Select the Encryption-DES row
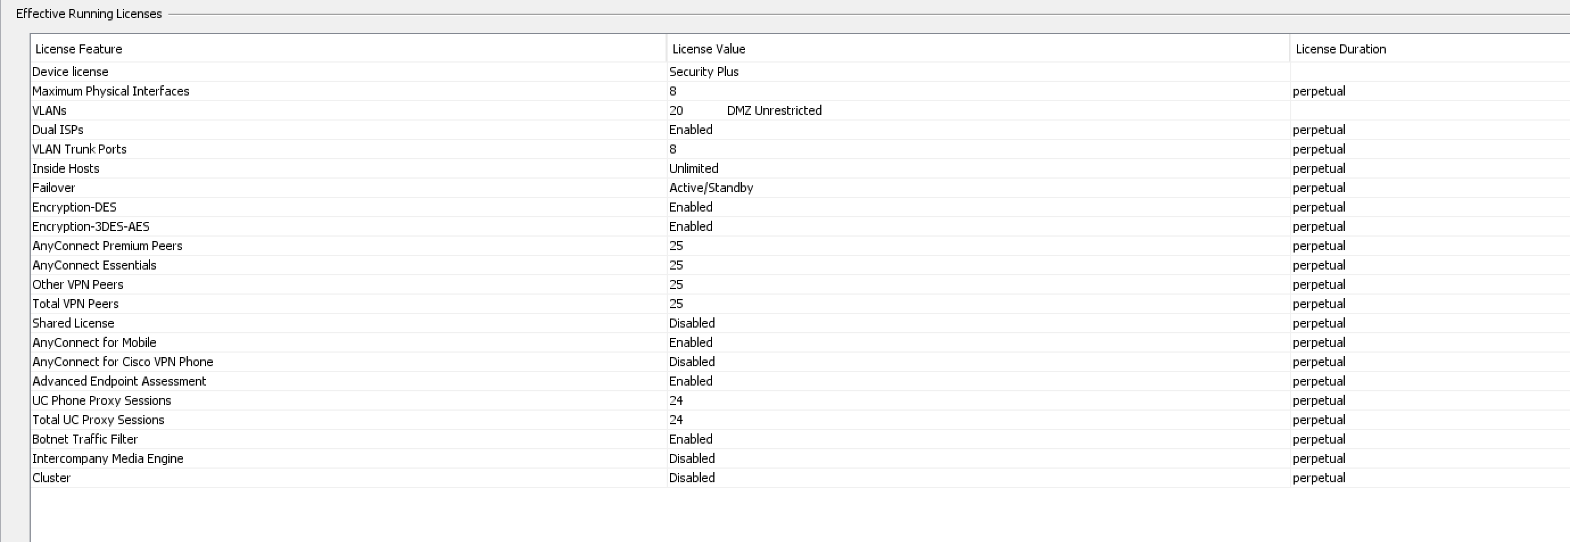Viewport: 1570px width, 542px height. (800, 207)
